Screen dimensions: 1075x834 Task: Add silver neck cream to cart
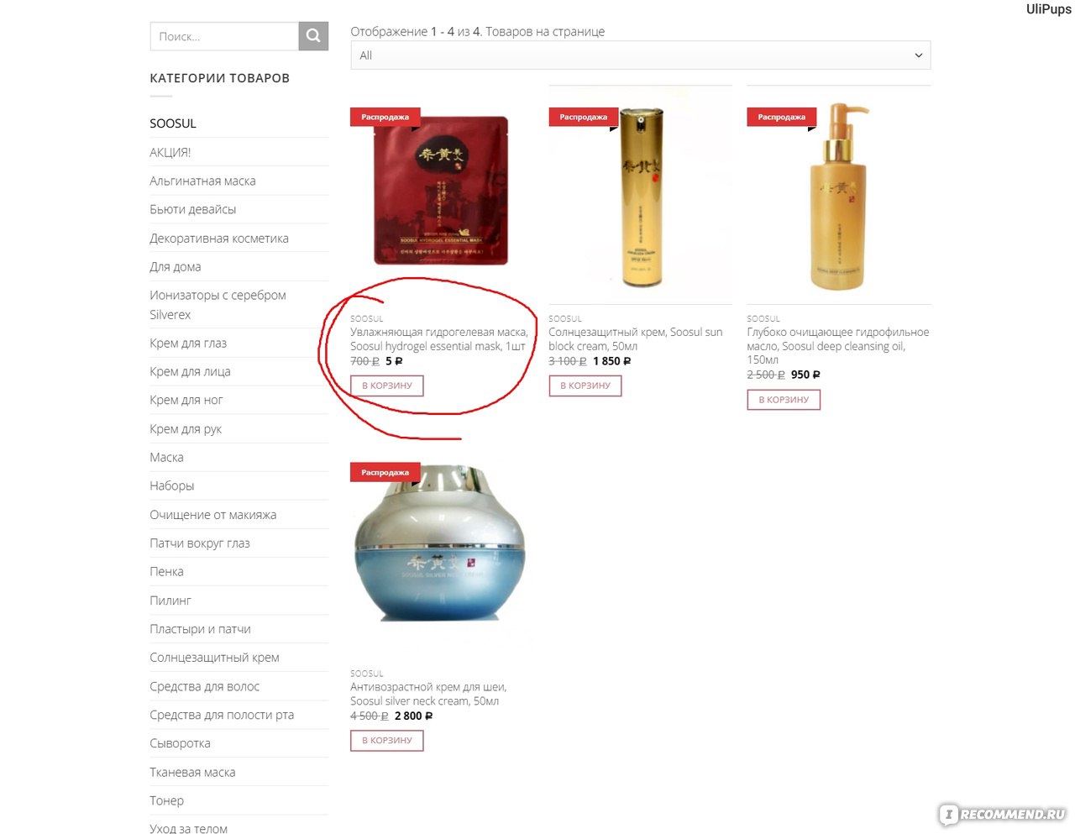point(387,741)
